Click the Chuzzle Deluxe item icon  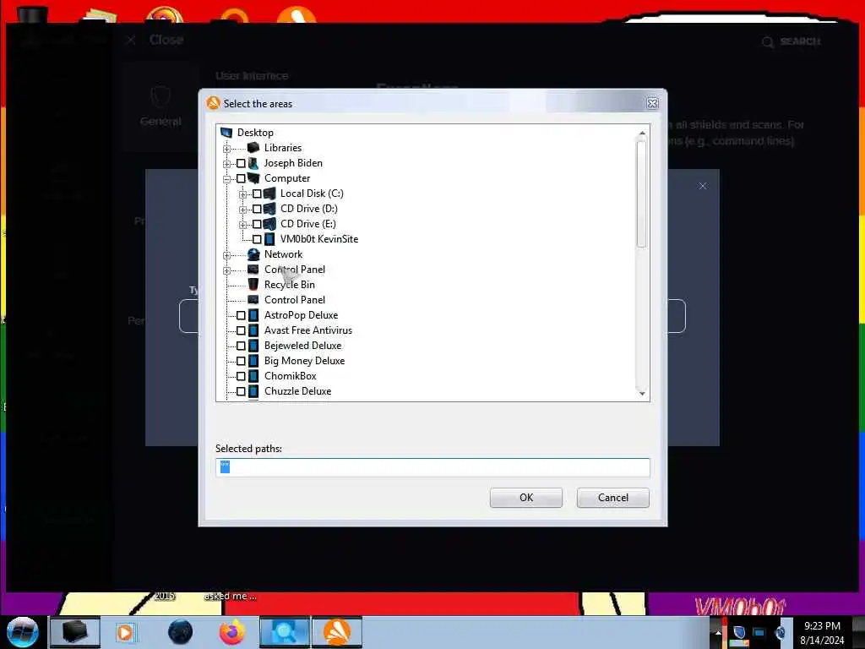click(253, 390)
